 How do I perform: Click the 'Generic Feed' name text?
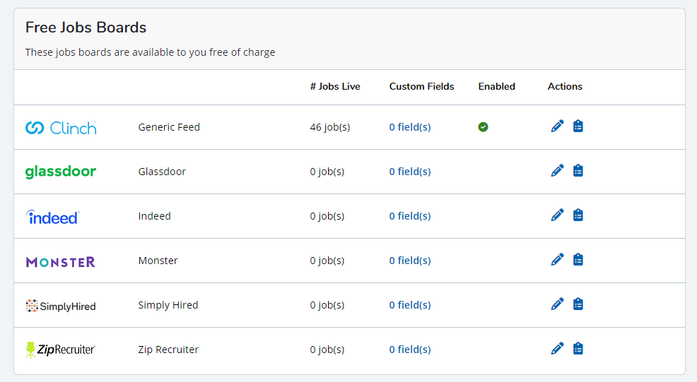(x=169, y=127)
